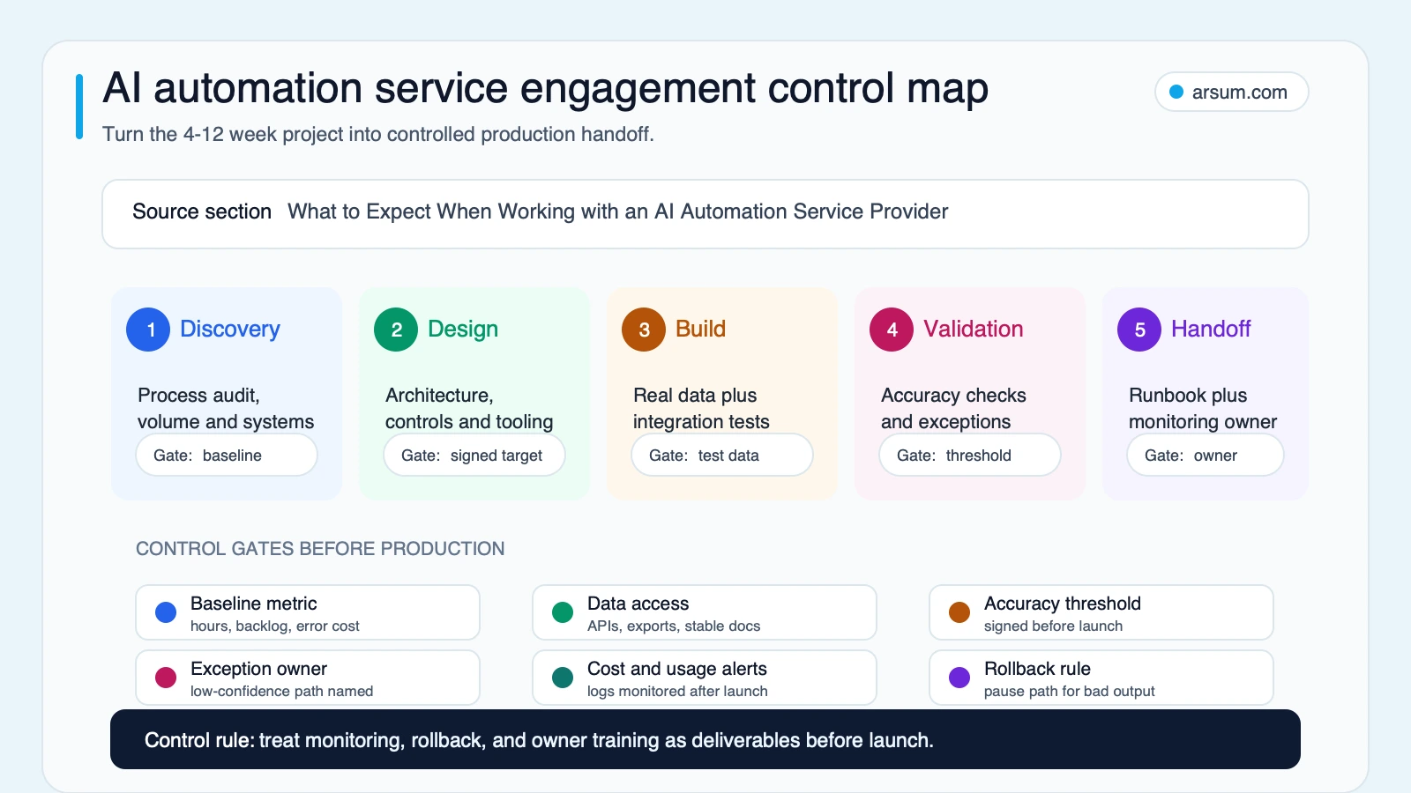The height and width of the screenshot is (793, 1411).
Task: Click 'What to Expect When Working' source title
Action: pyautogui.click(x=618, y=211)
